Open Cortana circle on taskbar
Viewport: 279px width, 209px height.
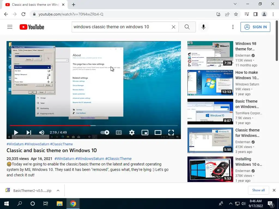33,204
